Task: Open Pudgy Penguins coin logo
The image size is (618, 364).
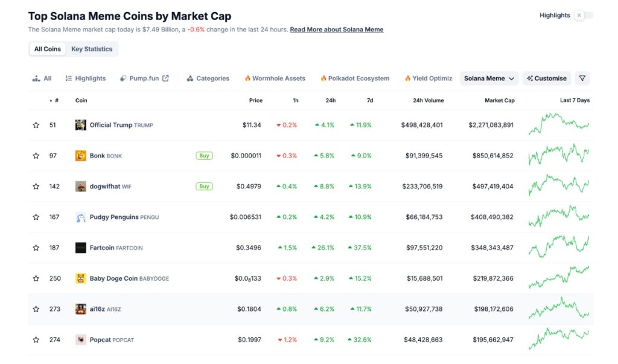Action: pos(80,217)
